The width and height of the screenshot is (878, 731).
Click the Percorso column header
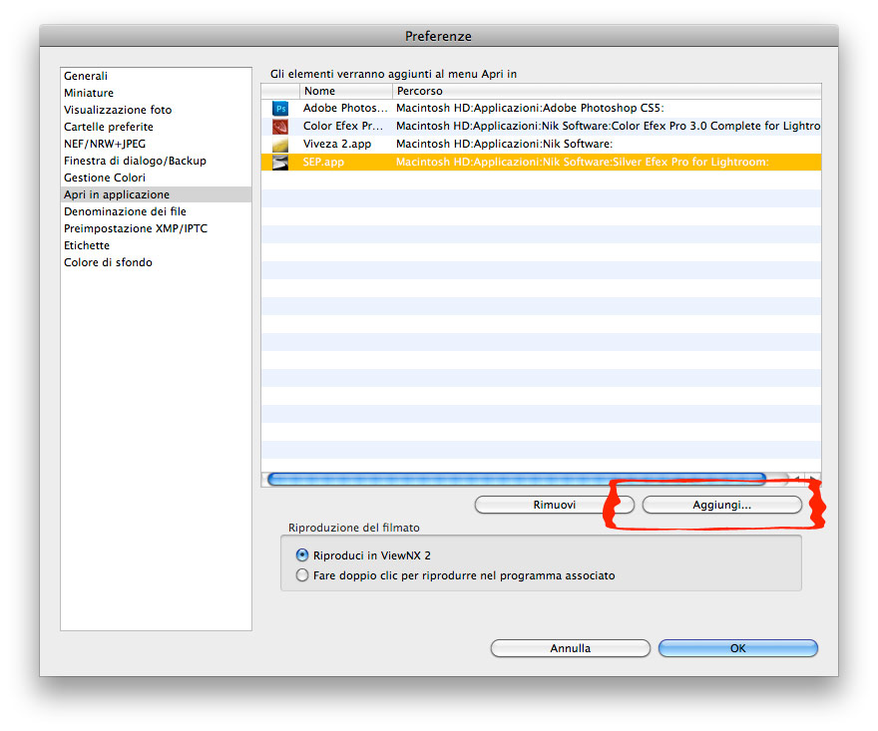tap(607, 91)
